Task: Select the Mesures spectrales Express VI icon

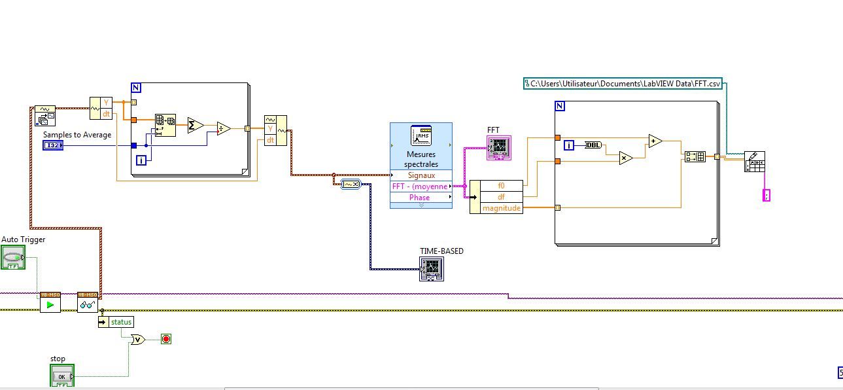Action: click(x=421, y=136)
